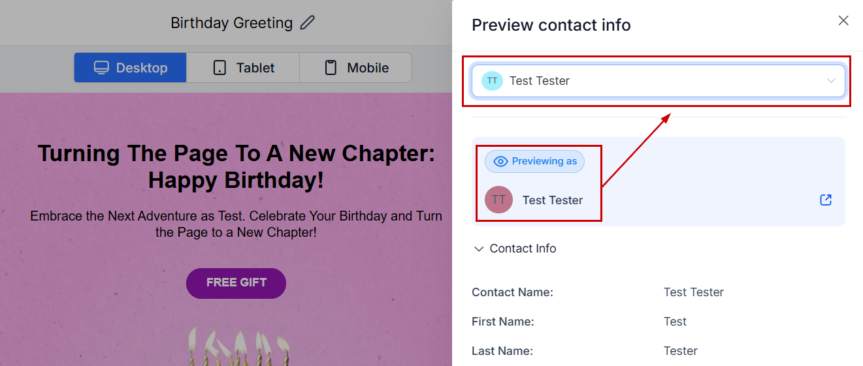The width and height of the screenshot is (863, 366).
Task: Click the Tablet device icon
Action: click(x=220, y=68)
